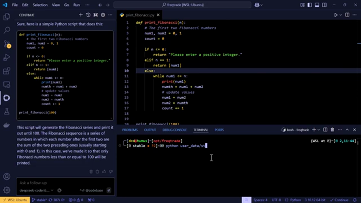Open the Selection menu

tap(40, 5)
